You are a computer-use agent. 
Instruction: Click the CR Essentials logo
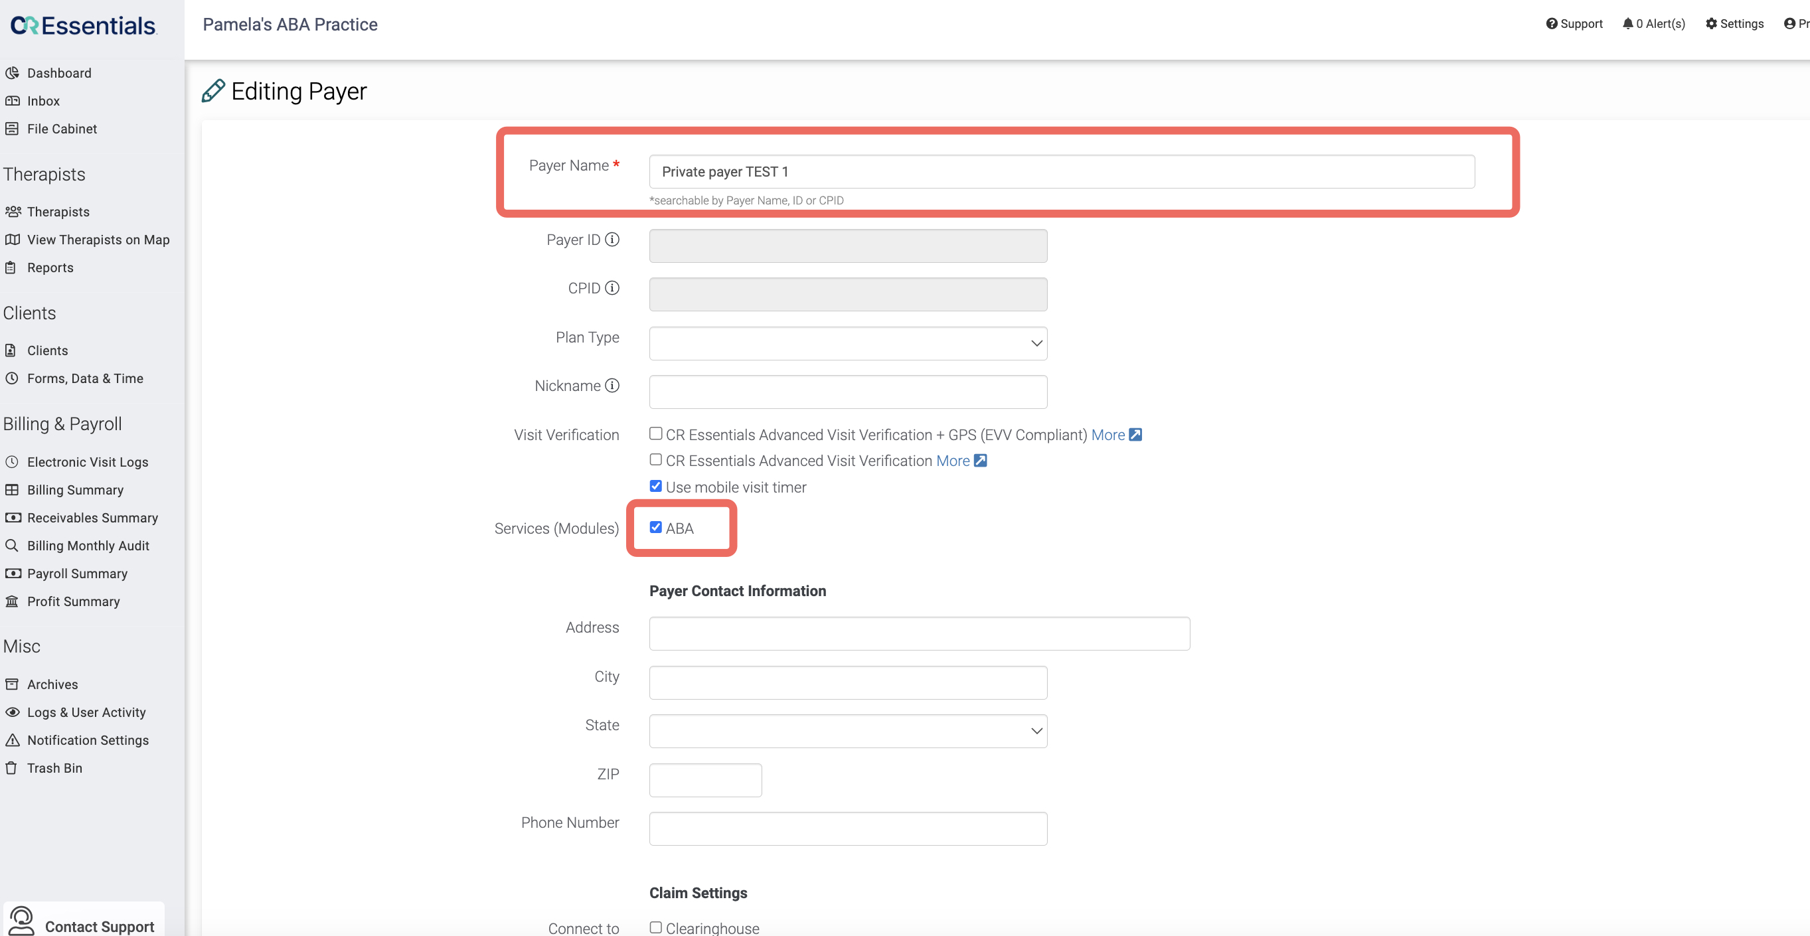pyautogui.click(x=83, y=26)
